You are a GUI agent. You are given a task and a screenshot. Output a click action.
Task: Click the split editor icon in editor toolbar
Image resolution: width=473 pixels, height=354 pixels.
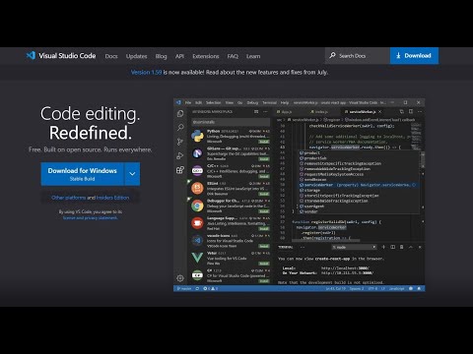tap(411, 111)
